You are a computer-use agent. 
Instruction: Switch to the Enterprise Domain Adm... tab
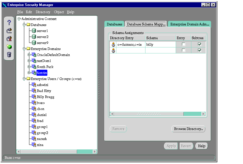pyautogui.click(x=189, y=24)
